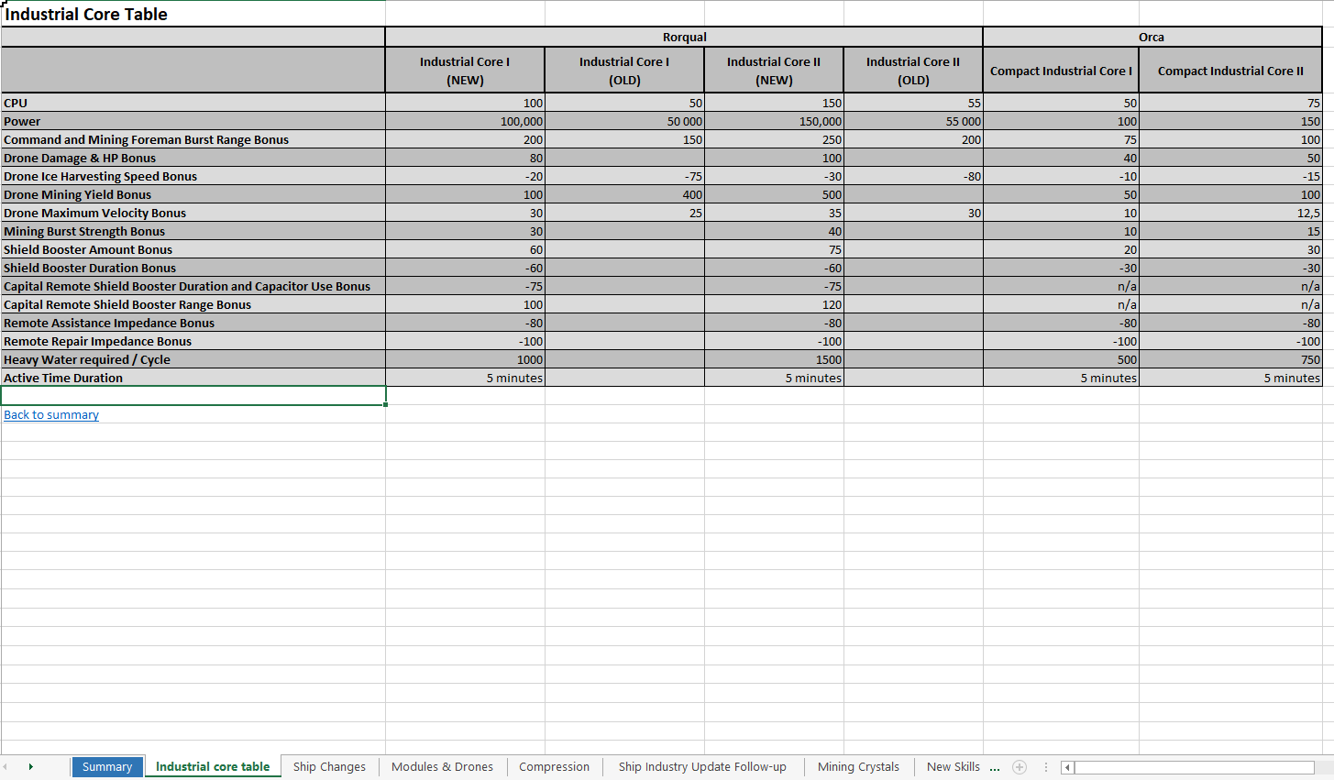
Task: Switch to Ship Industry Update Follow-up tab
Action: click(x=702, y=767)
